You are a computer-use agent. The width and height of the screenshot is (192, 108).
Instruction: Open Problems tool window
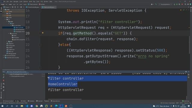pyautogui.click(x=31, y=101)
